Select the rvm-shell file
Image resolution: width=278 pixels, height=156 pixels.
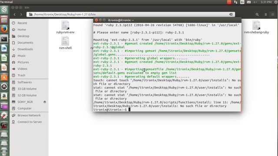coord(65,42)
